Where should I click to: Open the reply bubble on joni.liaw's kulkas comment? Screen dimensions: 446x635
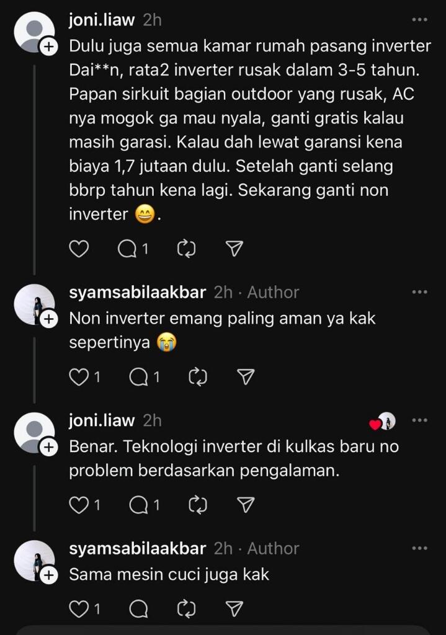pos(138,505)
